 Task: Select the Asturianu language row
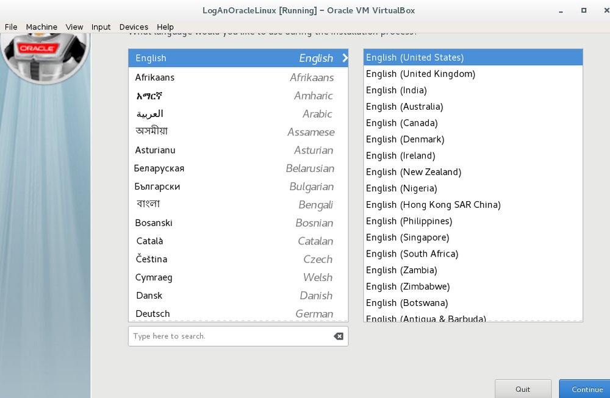point(238,150)
